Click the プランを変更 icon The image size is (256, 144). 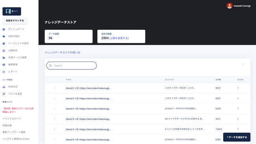[x=4, y=94]
